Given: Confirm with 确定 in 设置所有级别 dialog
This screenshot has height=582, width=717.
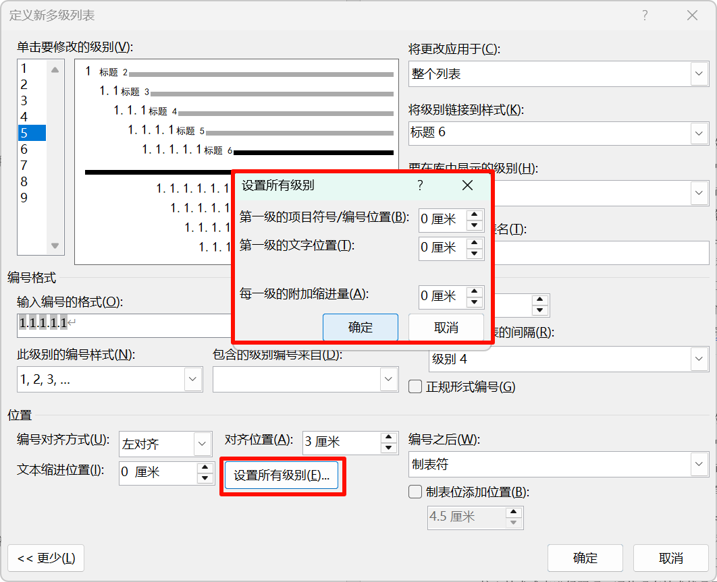Looking at the screenshot, I should pyautogui.click(x=360, y=328).
